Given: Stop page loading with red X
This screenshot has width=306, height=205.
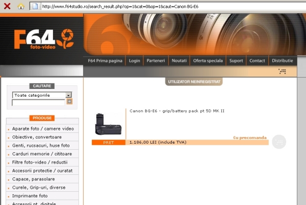Looking at the screenshot, I should [x=7, y=6].
